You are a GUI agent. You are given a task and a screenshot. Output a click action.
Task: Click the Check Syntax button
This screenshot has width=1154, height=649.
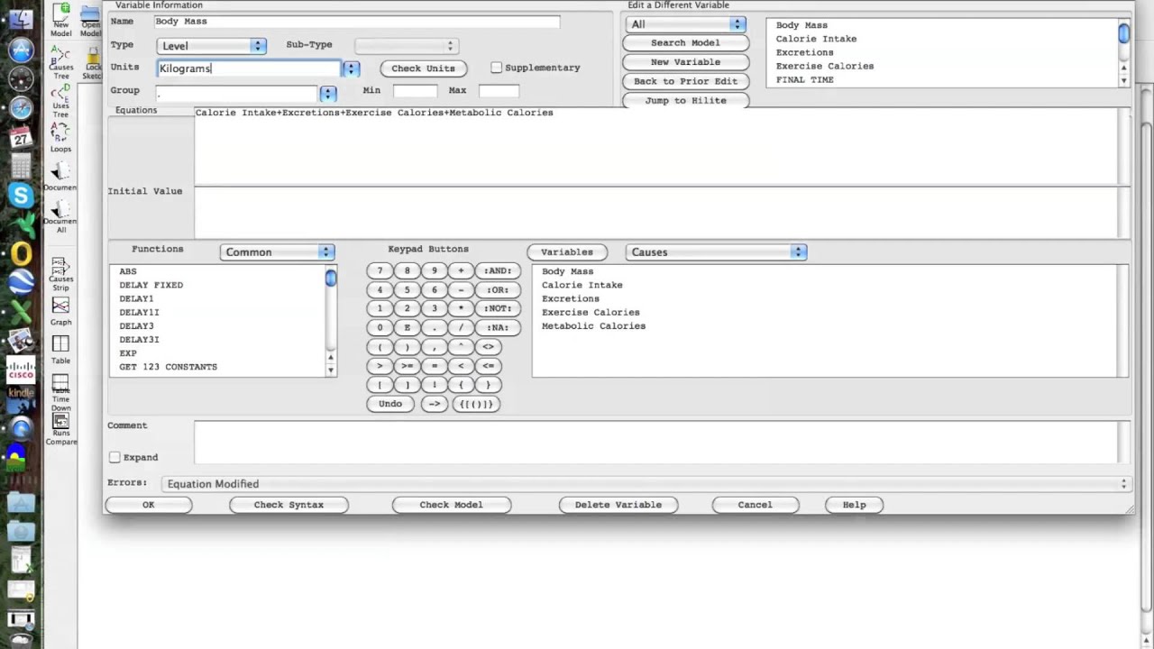(288, 505)
